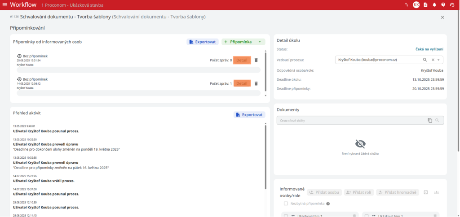This screenshot has width=460, height=217.
Task: Clear the Vedoucí procesu selection
Action: [433, 60]
